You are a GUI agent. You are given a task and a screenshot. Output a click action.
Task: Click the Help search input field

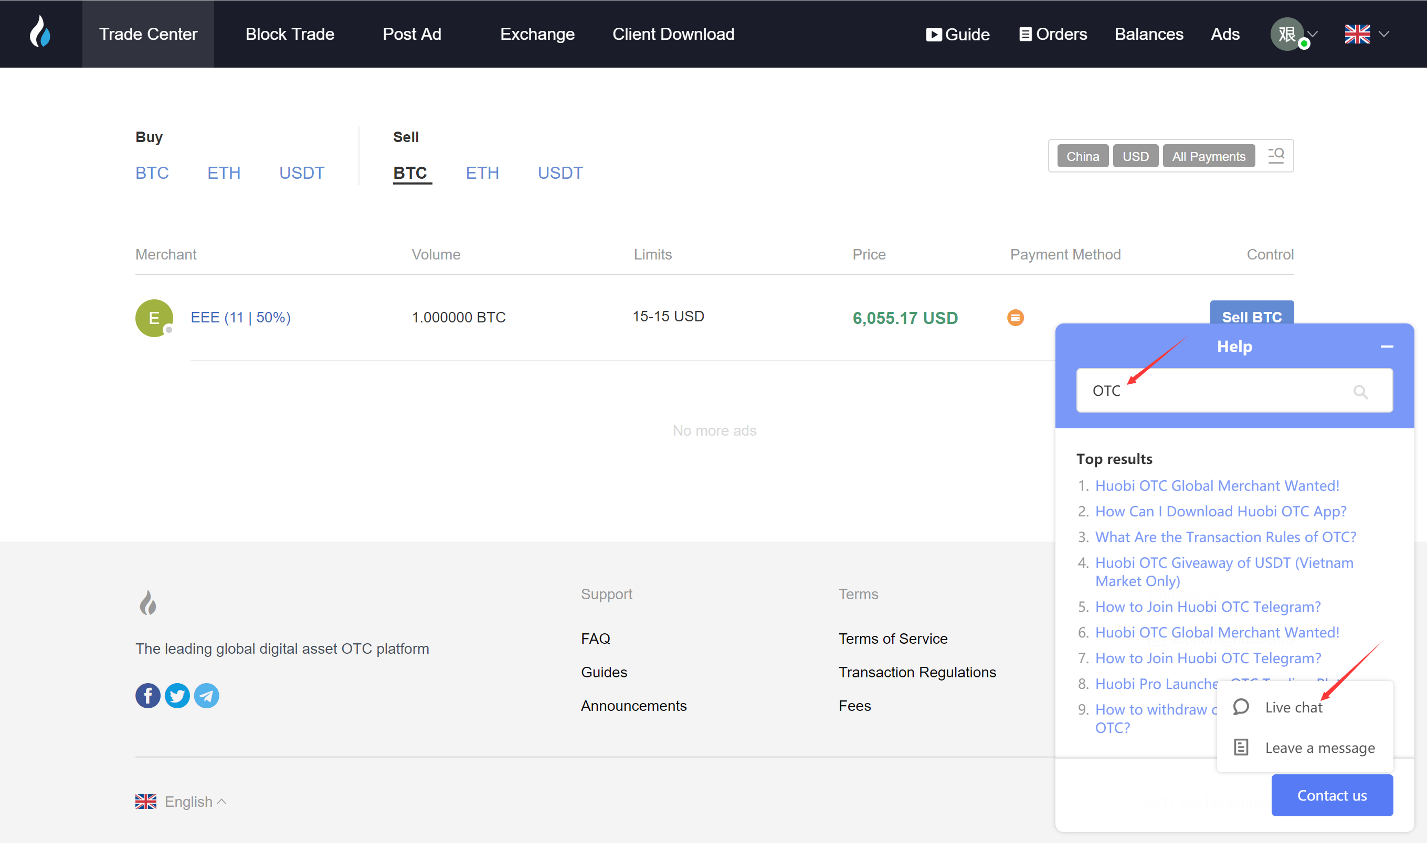[1234, 390]
